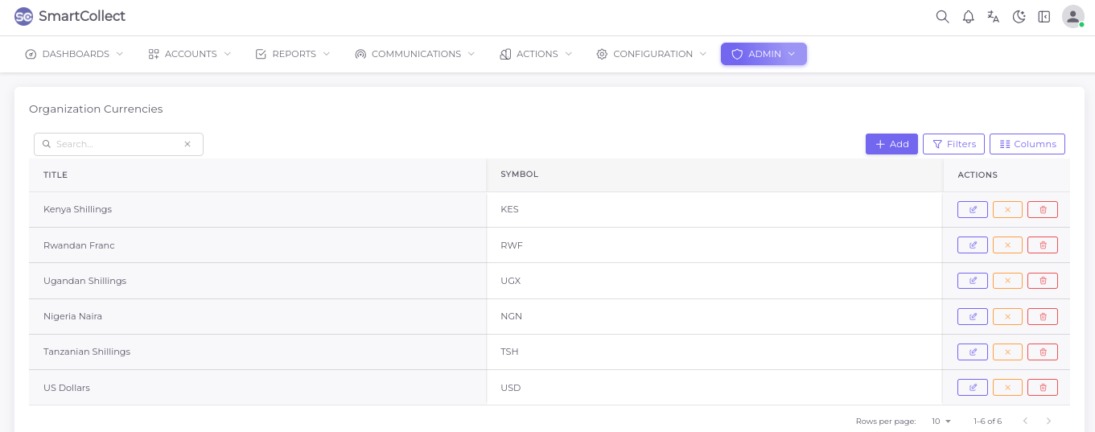Open the Reports menu
This screenshot has width=1095, height=432.
293,54
